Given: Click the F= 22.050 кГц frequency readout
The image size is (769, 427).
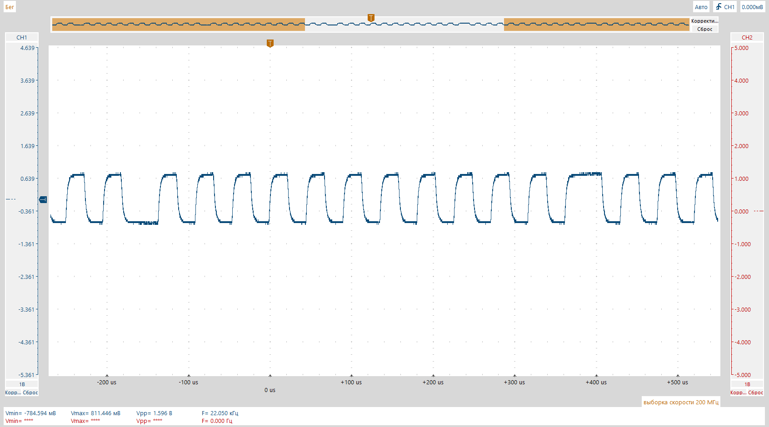Looking at the screenshot, I should pos(220,413).
